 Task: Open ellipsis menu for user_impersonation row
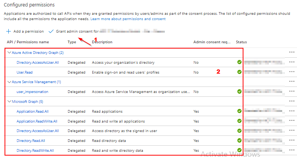tap(292, 91)
